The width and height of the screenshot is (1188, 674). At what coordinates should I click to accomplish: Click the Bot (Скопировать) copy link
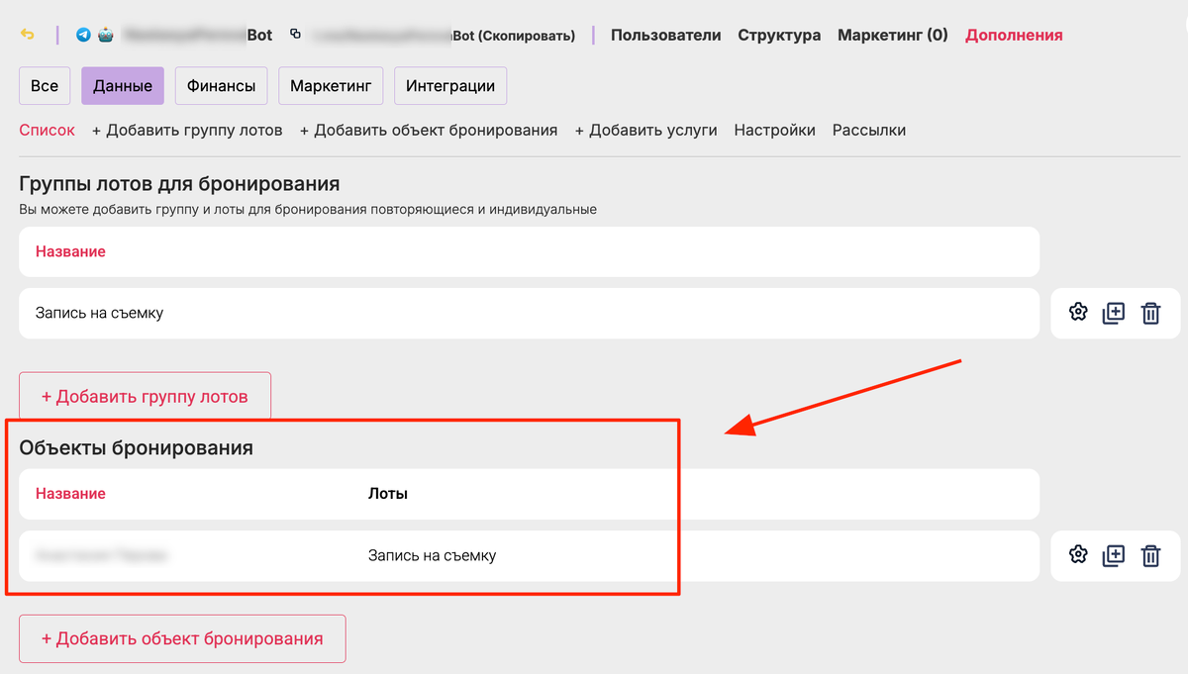pyautogui.click(x=445, y=35)
